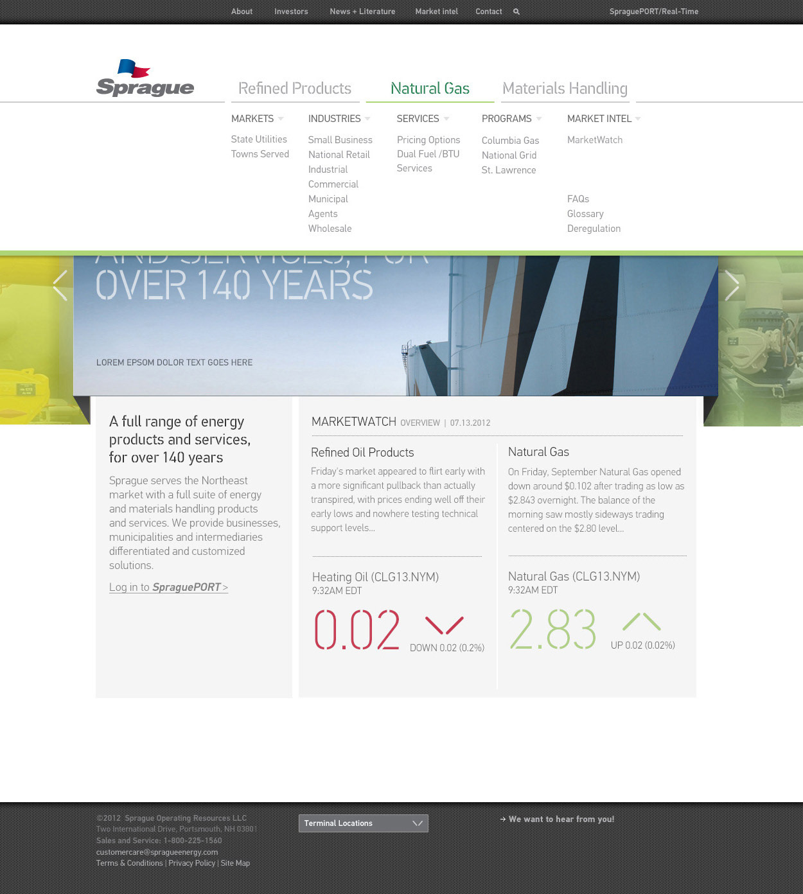This screenshot has width=803, height=894.
Task: Expand the MARKETS dropdown arrow
Action: (x=281, y=119)
